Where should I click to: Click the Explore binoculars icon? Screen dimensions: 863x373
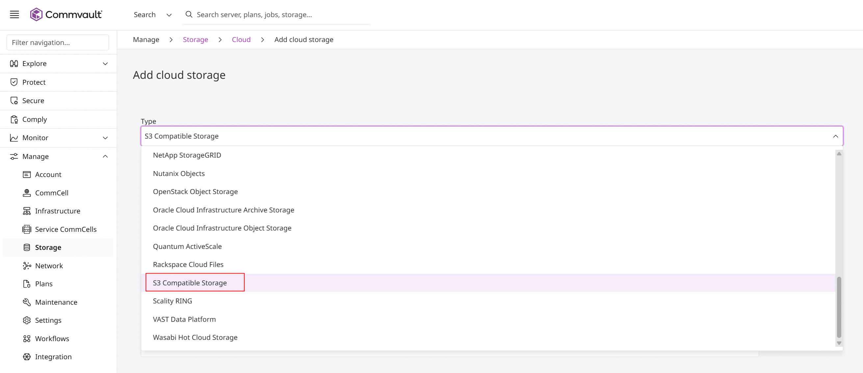click(14, 63)
